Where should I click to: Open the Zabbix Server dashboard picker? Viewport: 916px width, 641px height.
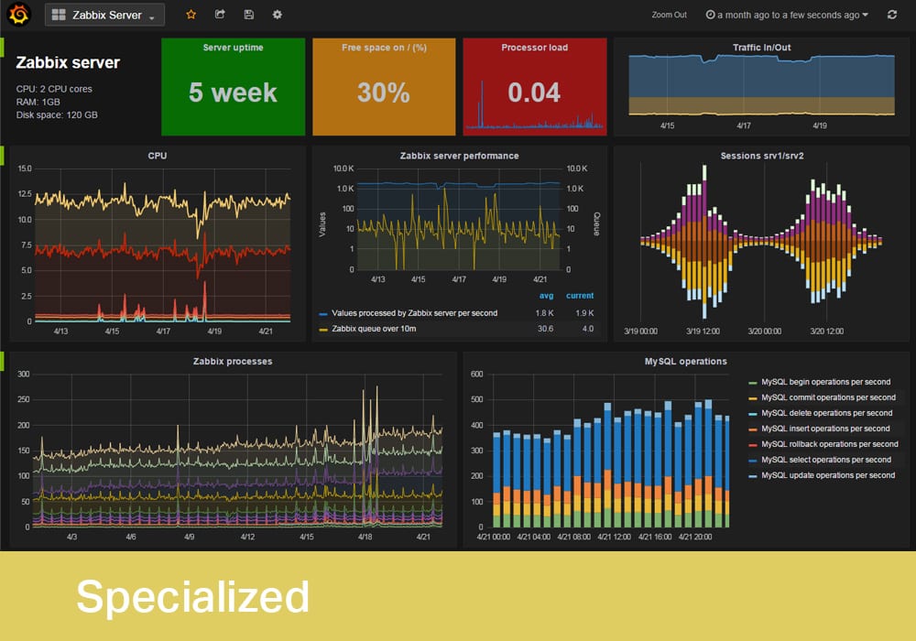click(x=104, y=15)
